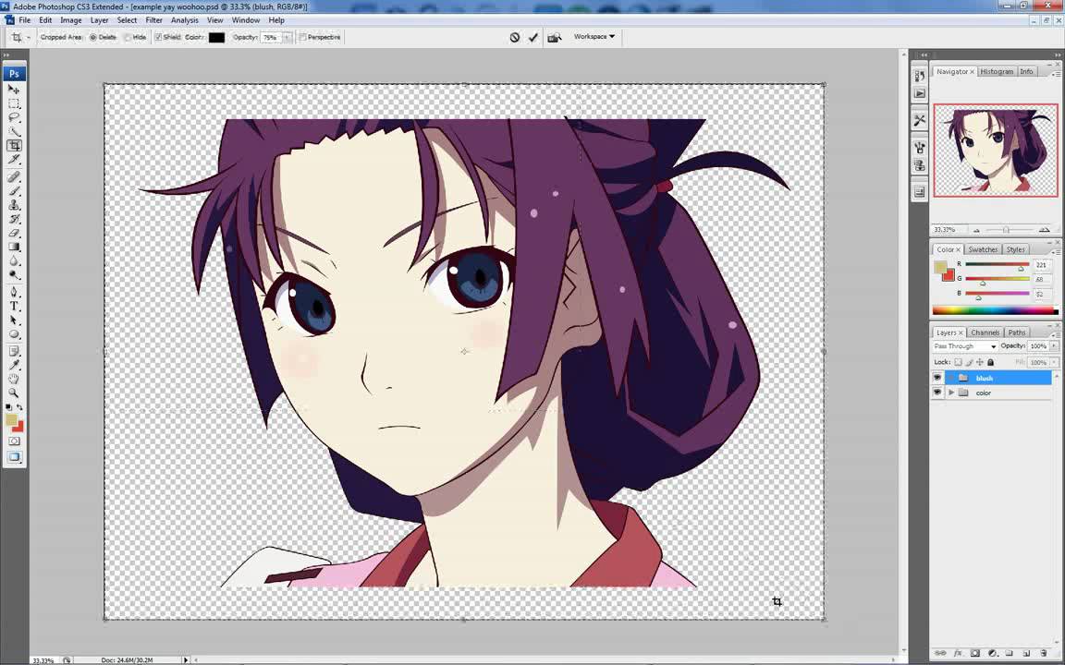Select the Blur tool
The height and width of the screenshot is (665, 1065).
[14, 261]
